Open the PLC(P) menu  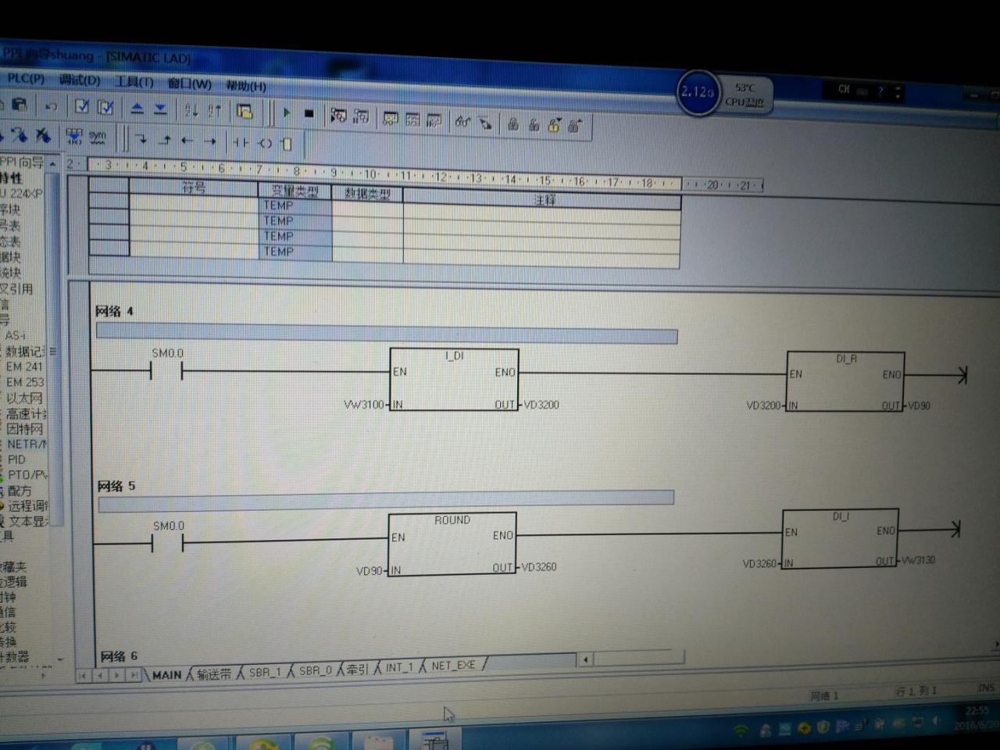pyautogui.click(x=26, y=78)
